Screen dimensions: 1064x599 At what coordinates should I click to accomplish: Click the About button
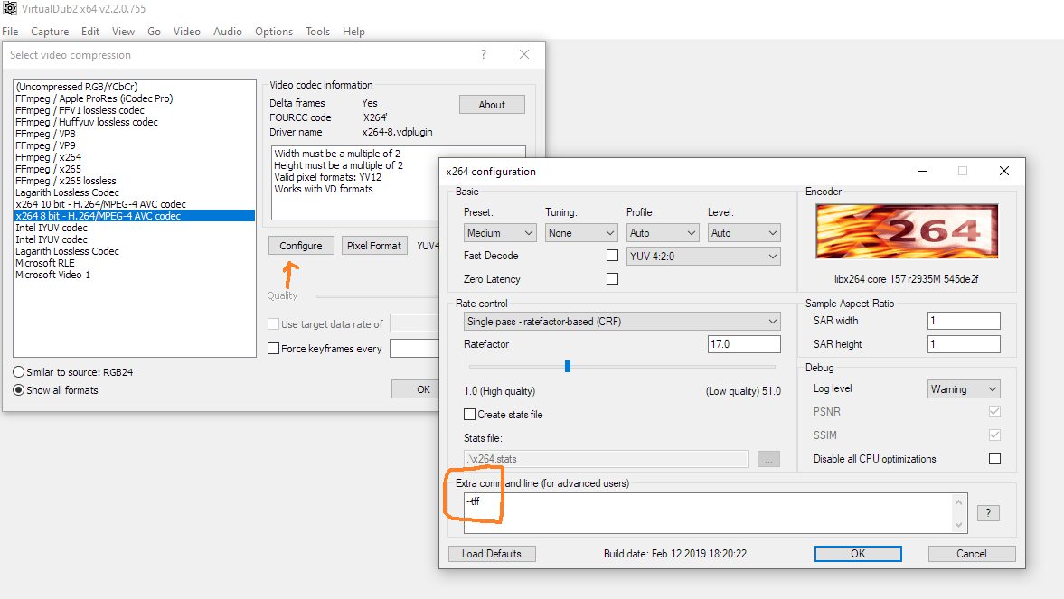(492, 105)
